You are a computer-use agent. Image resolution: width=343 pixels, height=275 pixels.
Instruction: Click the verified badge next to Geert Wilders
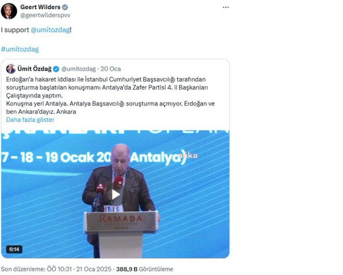[x=65, y=7]
